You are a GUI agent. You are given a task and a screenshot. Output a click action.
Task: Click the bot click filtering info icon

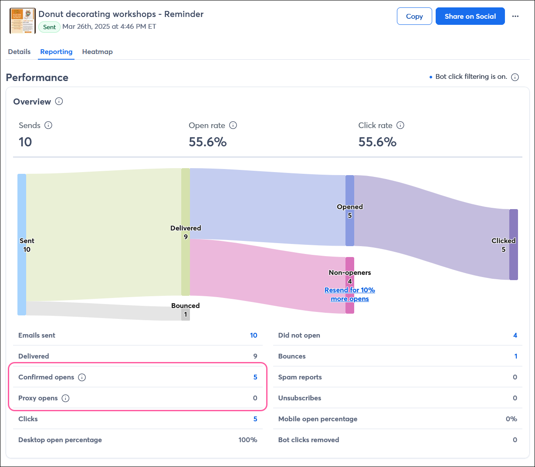pos(515,77)
